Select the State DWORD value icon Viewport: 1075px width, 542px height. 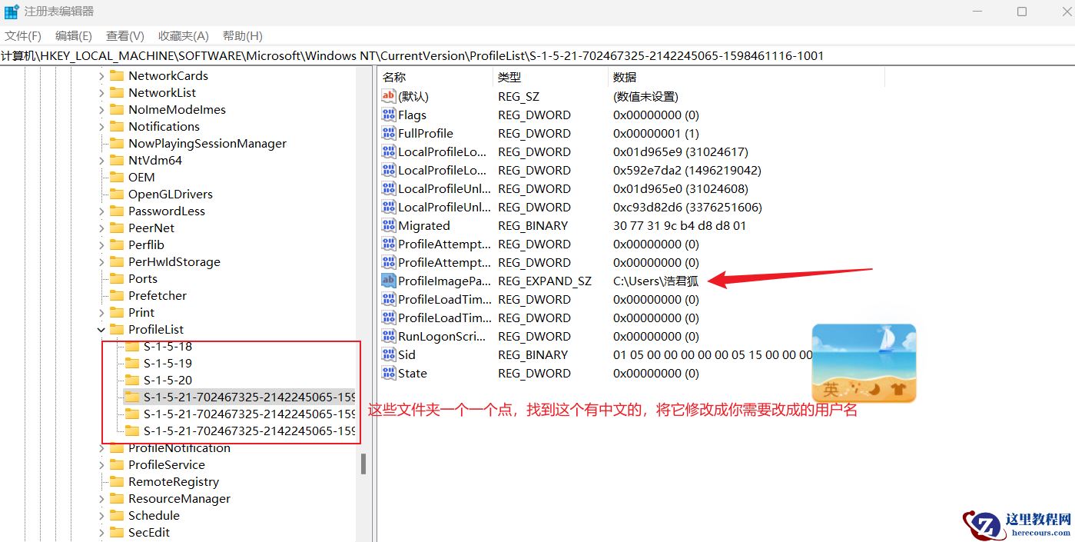tap(387, 373)
